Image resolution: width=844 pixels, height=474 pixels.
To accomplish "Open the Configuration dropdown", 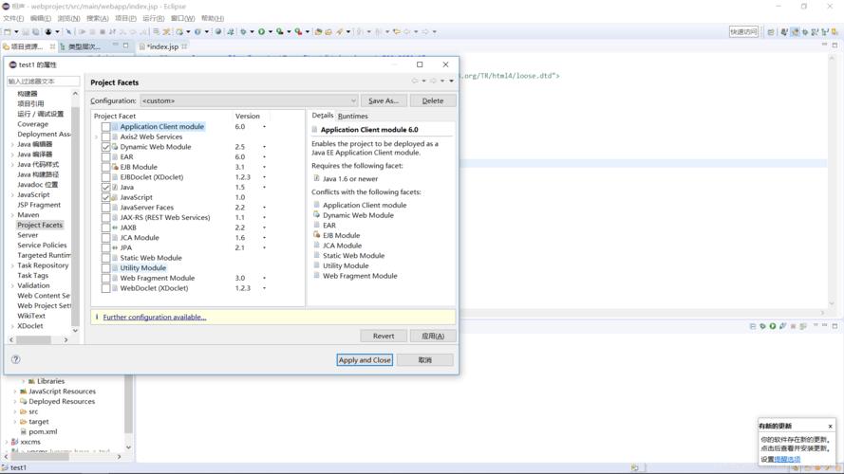I will (249, 100).
